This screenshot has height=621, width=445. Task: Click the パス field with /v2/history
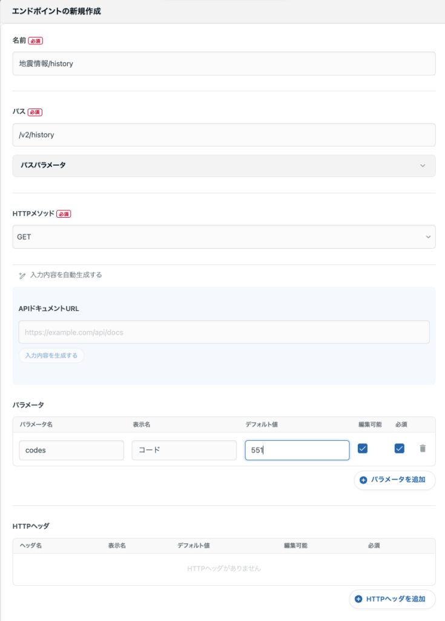coord(223,135)
